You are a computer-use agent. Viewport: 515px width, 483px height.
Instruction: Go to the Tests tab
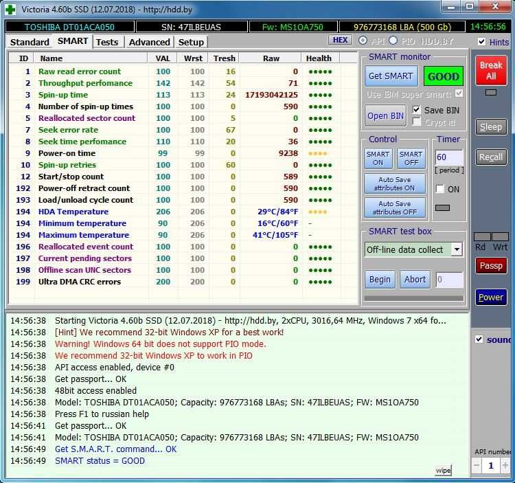point(107,42)
